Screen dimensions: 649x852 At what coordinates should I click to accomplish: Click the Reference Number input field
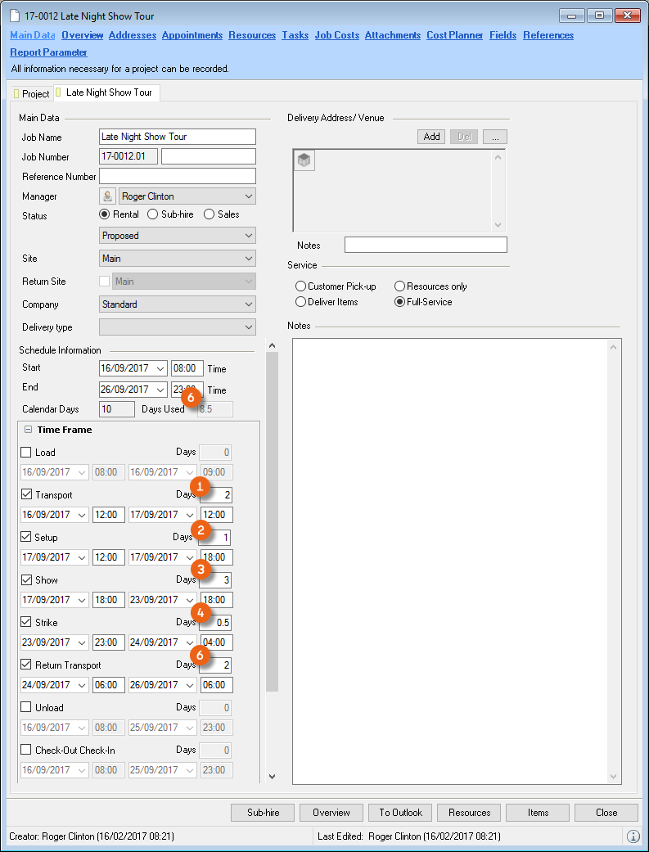click(177, 176)
